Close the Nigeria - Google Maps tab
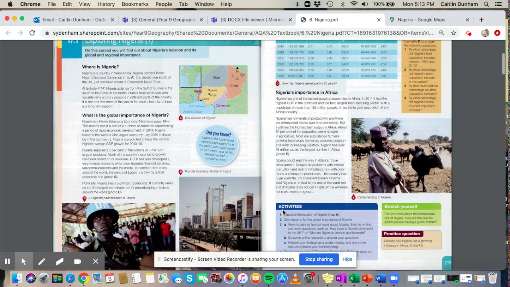Screen dimensions: 510x287 (467, 20)
